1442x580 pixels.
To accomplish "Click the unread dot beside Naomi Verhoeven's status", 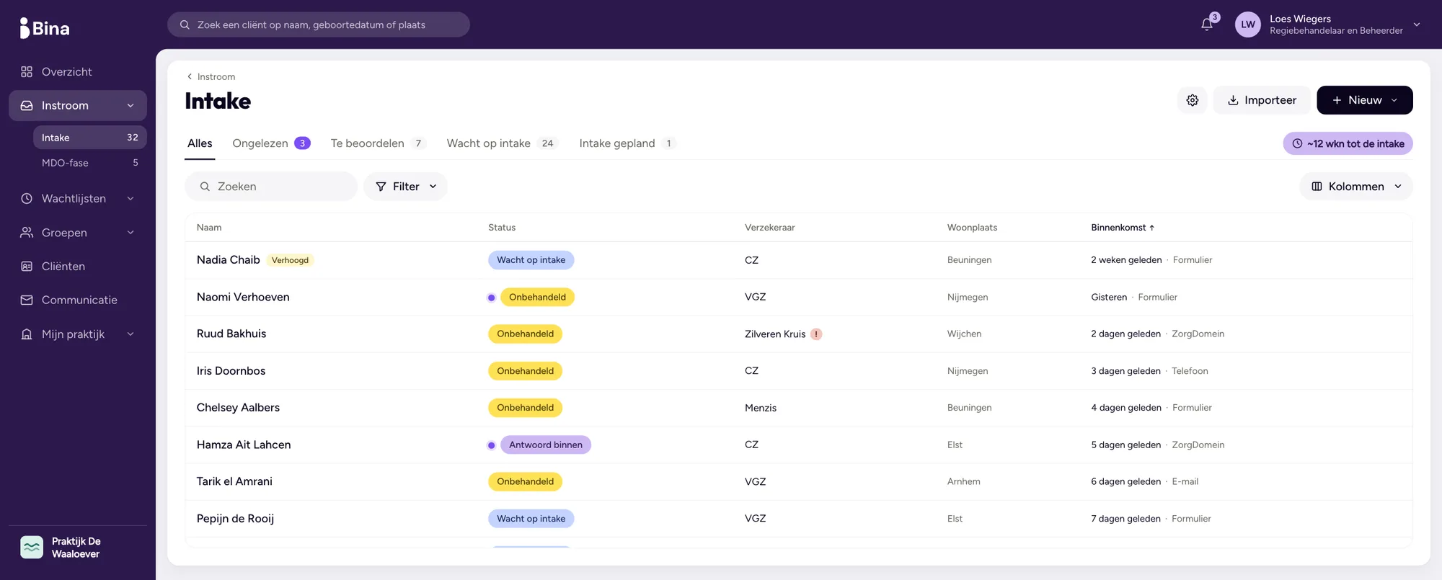I will pyautogui.click(x=492, y=298).
